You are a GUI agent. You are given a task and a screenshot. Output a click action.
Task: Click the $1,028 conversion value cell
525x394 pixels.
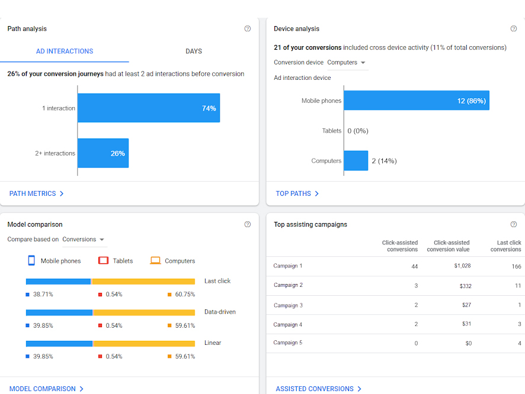point(462,266)
